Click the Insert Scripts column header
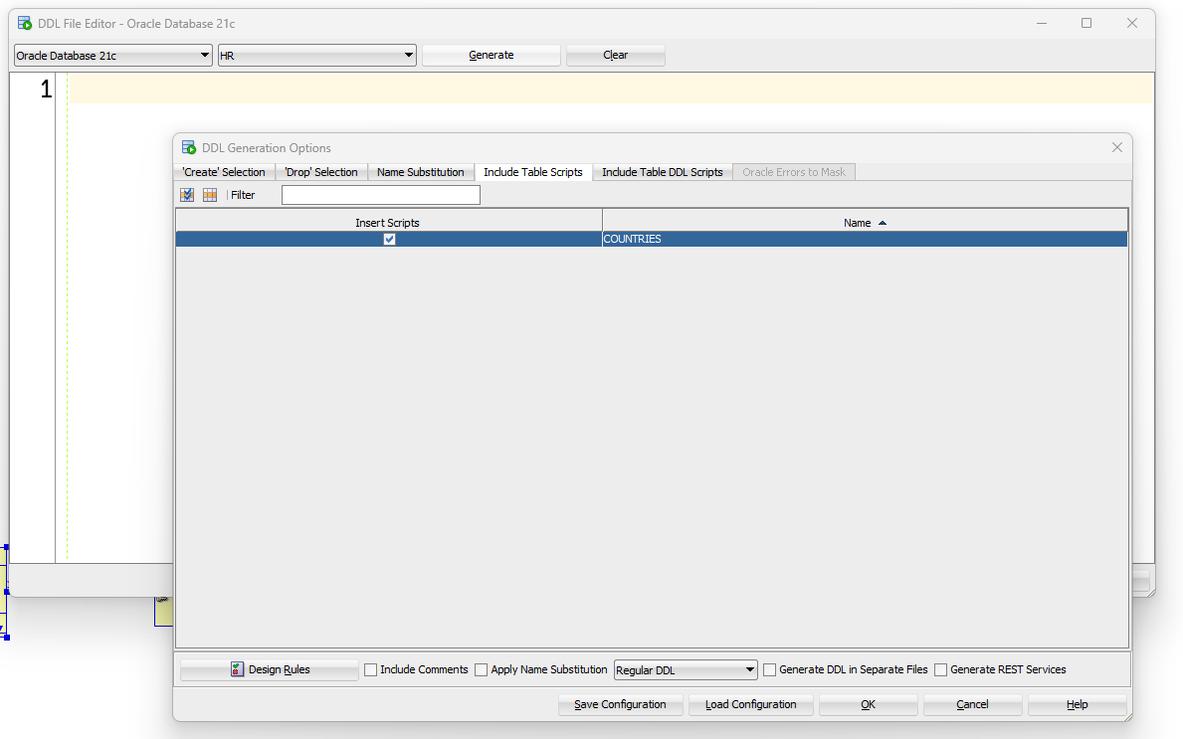Screen dimensions: 1183x739 pyautogui.click(x=389, y=223)
